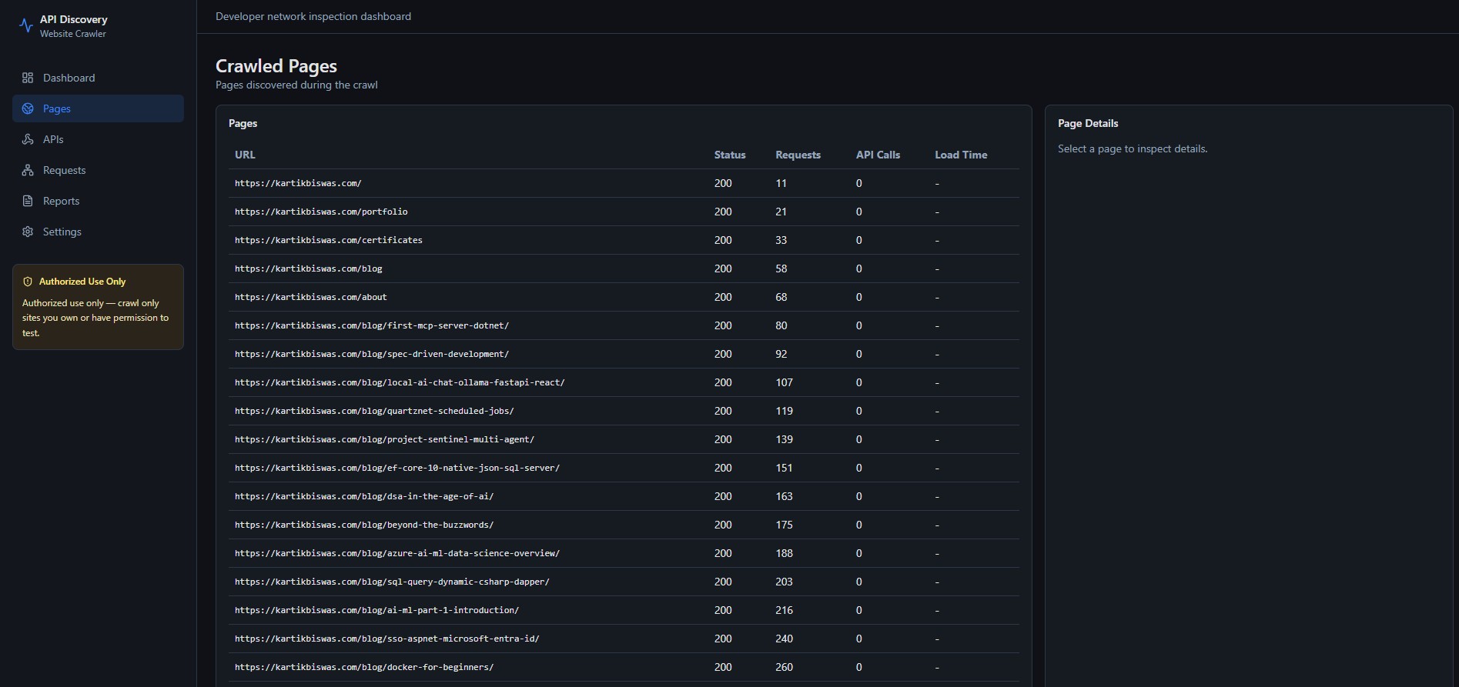Screen dimensions: 1459x687
Task: Go to the APIs section
Action: point(98,139)
